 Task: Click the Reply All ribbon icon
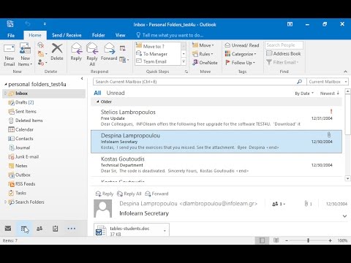pyautogui.click(x=92, y=55)
